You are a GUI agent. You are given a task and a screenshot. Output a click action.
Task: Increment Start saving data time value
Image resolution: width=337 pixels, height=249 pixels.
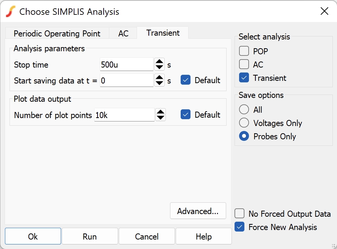159,77
